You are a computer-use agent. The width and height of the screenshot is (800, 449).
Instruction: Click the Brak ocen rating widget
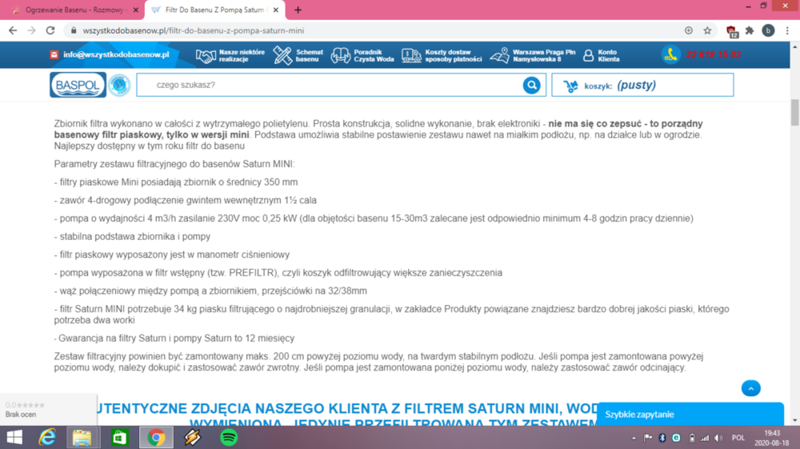[49, 410]
